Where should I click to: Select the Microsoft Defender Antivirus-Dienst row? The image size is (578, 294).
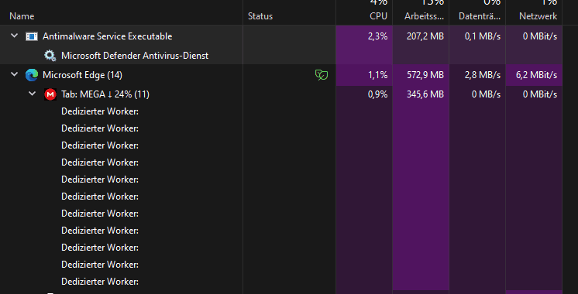coord(281,56)
